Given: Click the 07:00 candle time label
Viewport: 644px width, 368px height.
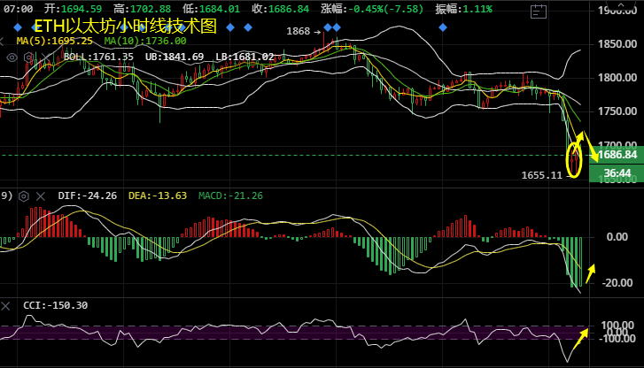Looking at the screenshot, I should 18,9.
